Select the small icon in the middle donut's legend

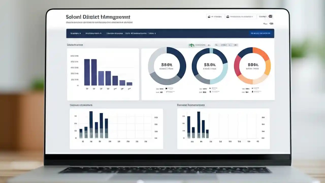210,88
